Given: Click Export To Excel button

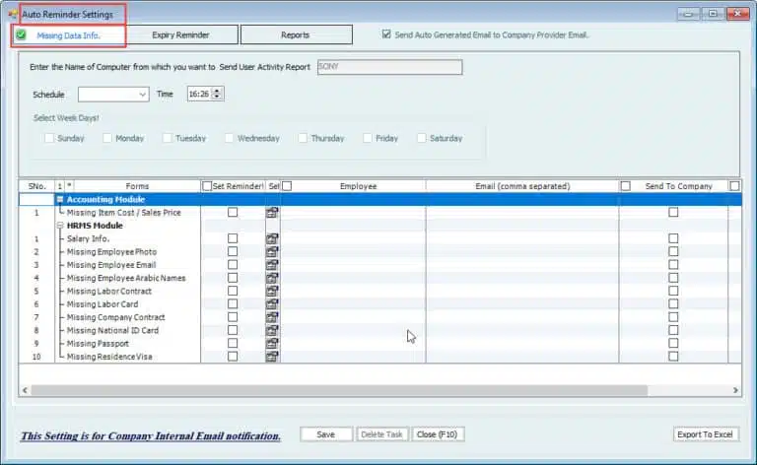Looking at the screenshot, I should click(x=706, y=434).
